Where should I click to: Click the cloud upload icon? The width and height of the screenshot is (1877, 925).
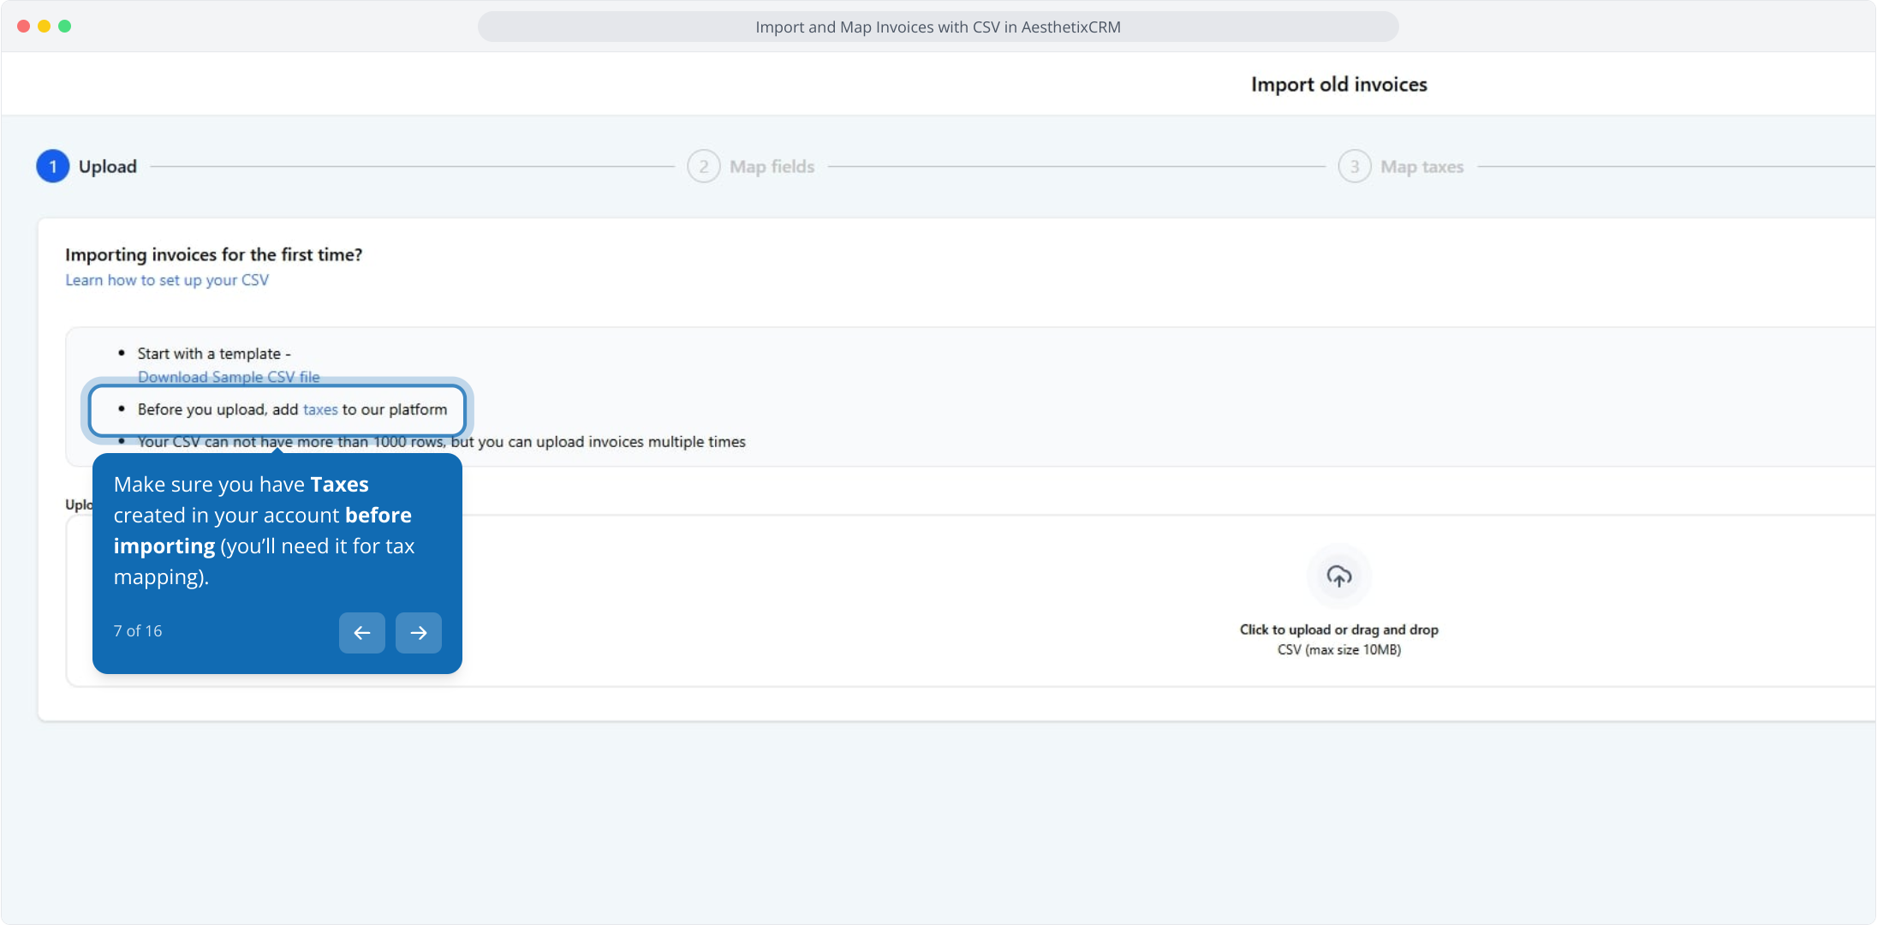(1338, 576)
